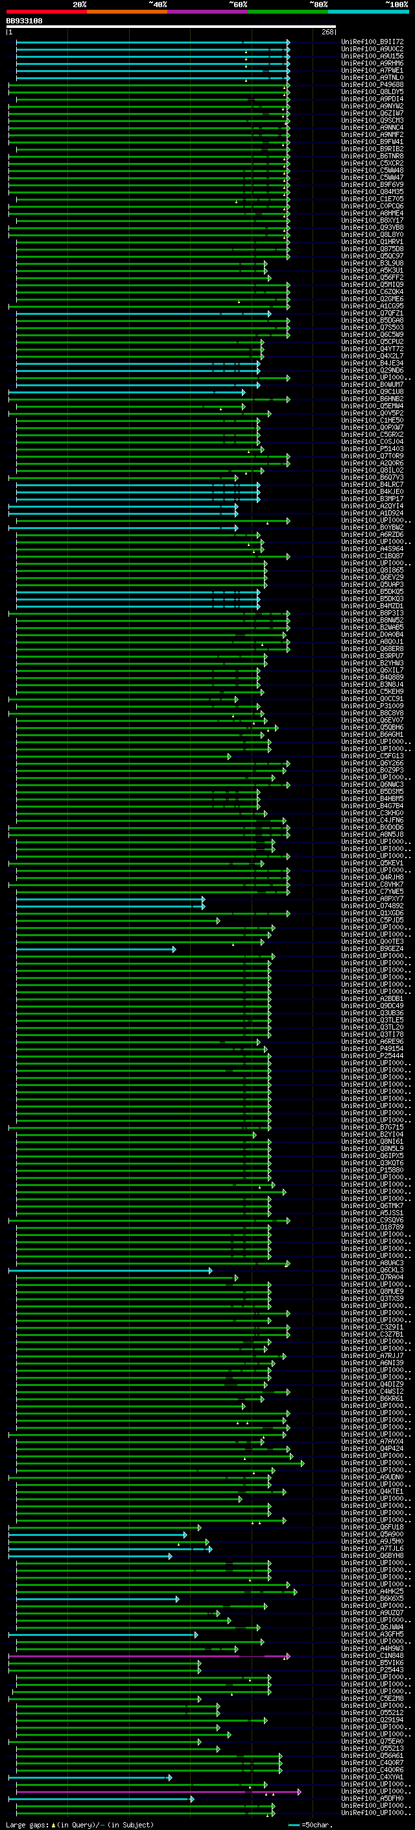This screenshot has width=415, height=1830.
Task: Click label UniRef100_A5K3U1
Action: tap(372, 270)
